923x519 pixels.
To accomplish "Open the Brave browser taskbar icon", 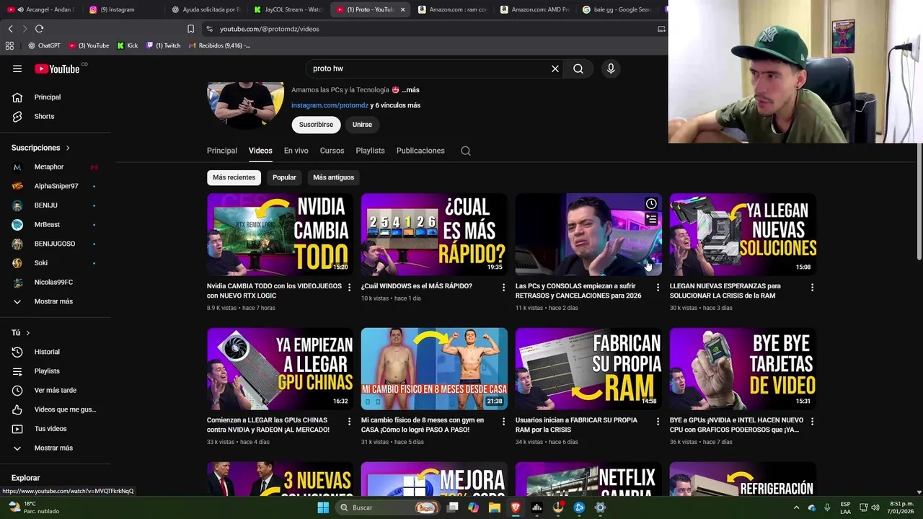I will [516, 507].
